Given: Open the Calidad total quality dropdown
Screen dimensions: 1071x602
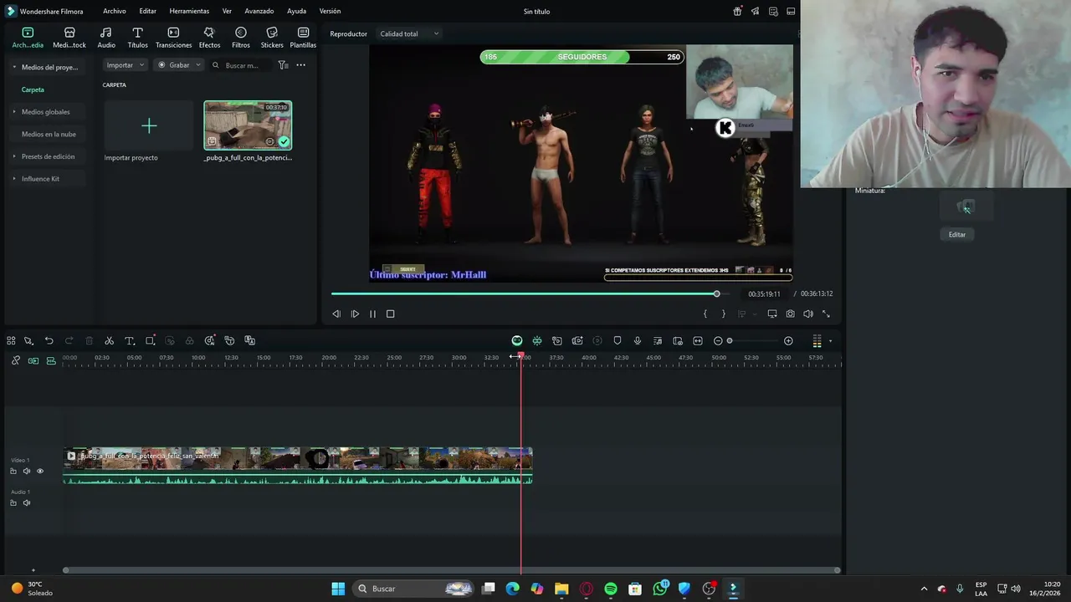Looking at the screenshot, I should 410,34.
